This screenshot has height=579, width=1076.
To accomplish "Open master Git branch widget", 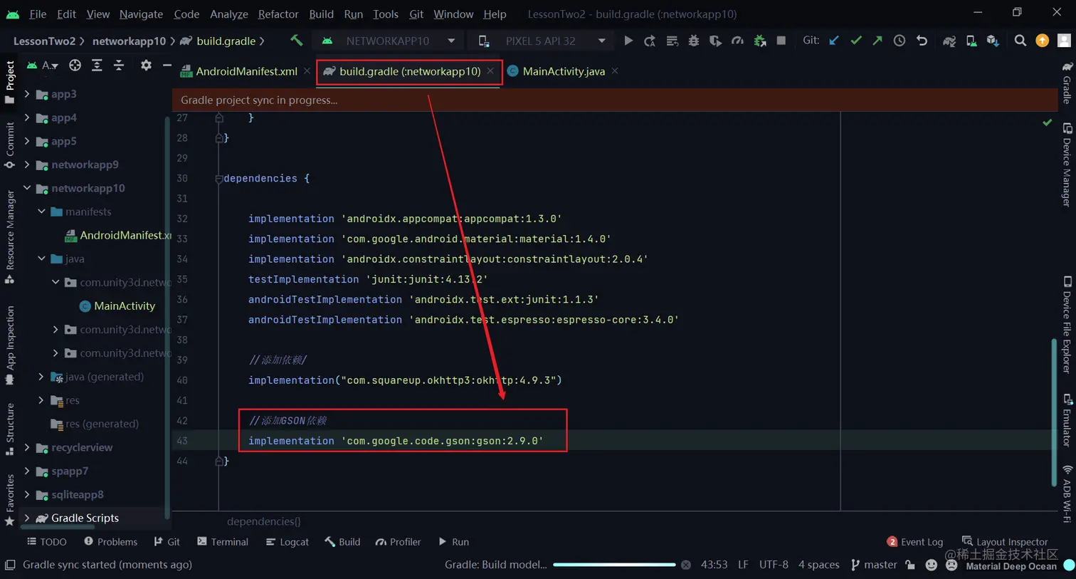I will 873,565.
